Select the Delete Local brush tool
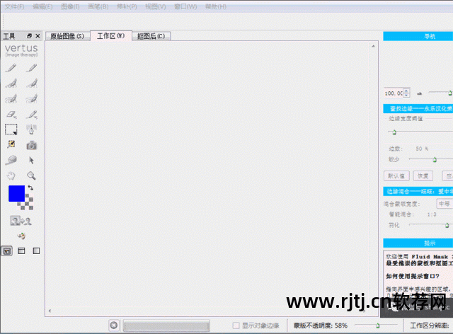 tap(31, 83)
